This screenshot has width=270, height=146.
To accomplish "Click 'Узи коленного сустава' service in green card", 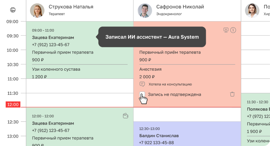I will click(x=56, y=69).
